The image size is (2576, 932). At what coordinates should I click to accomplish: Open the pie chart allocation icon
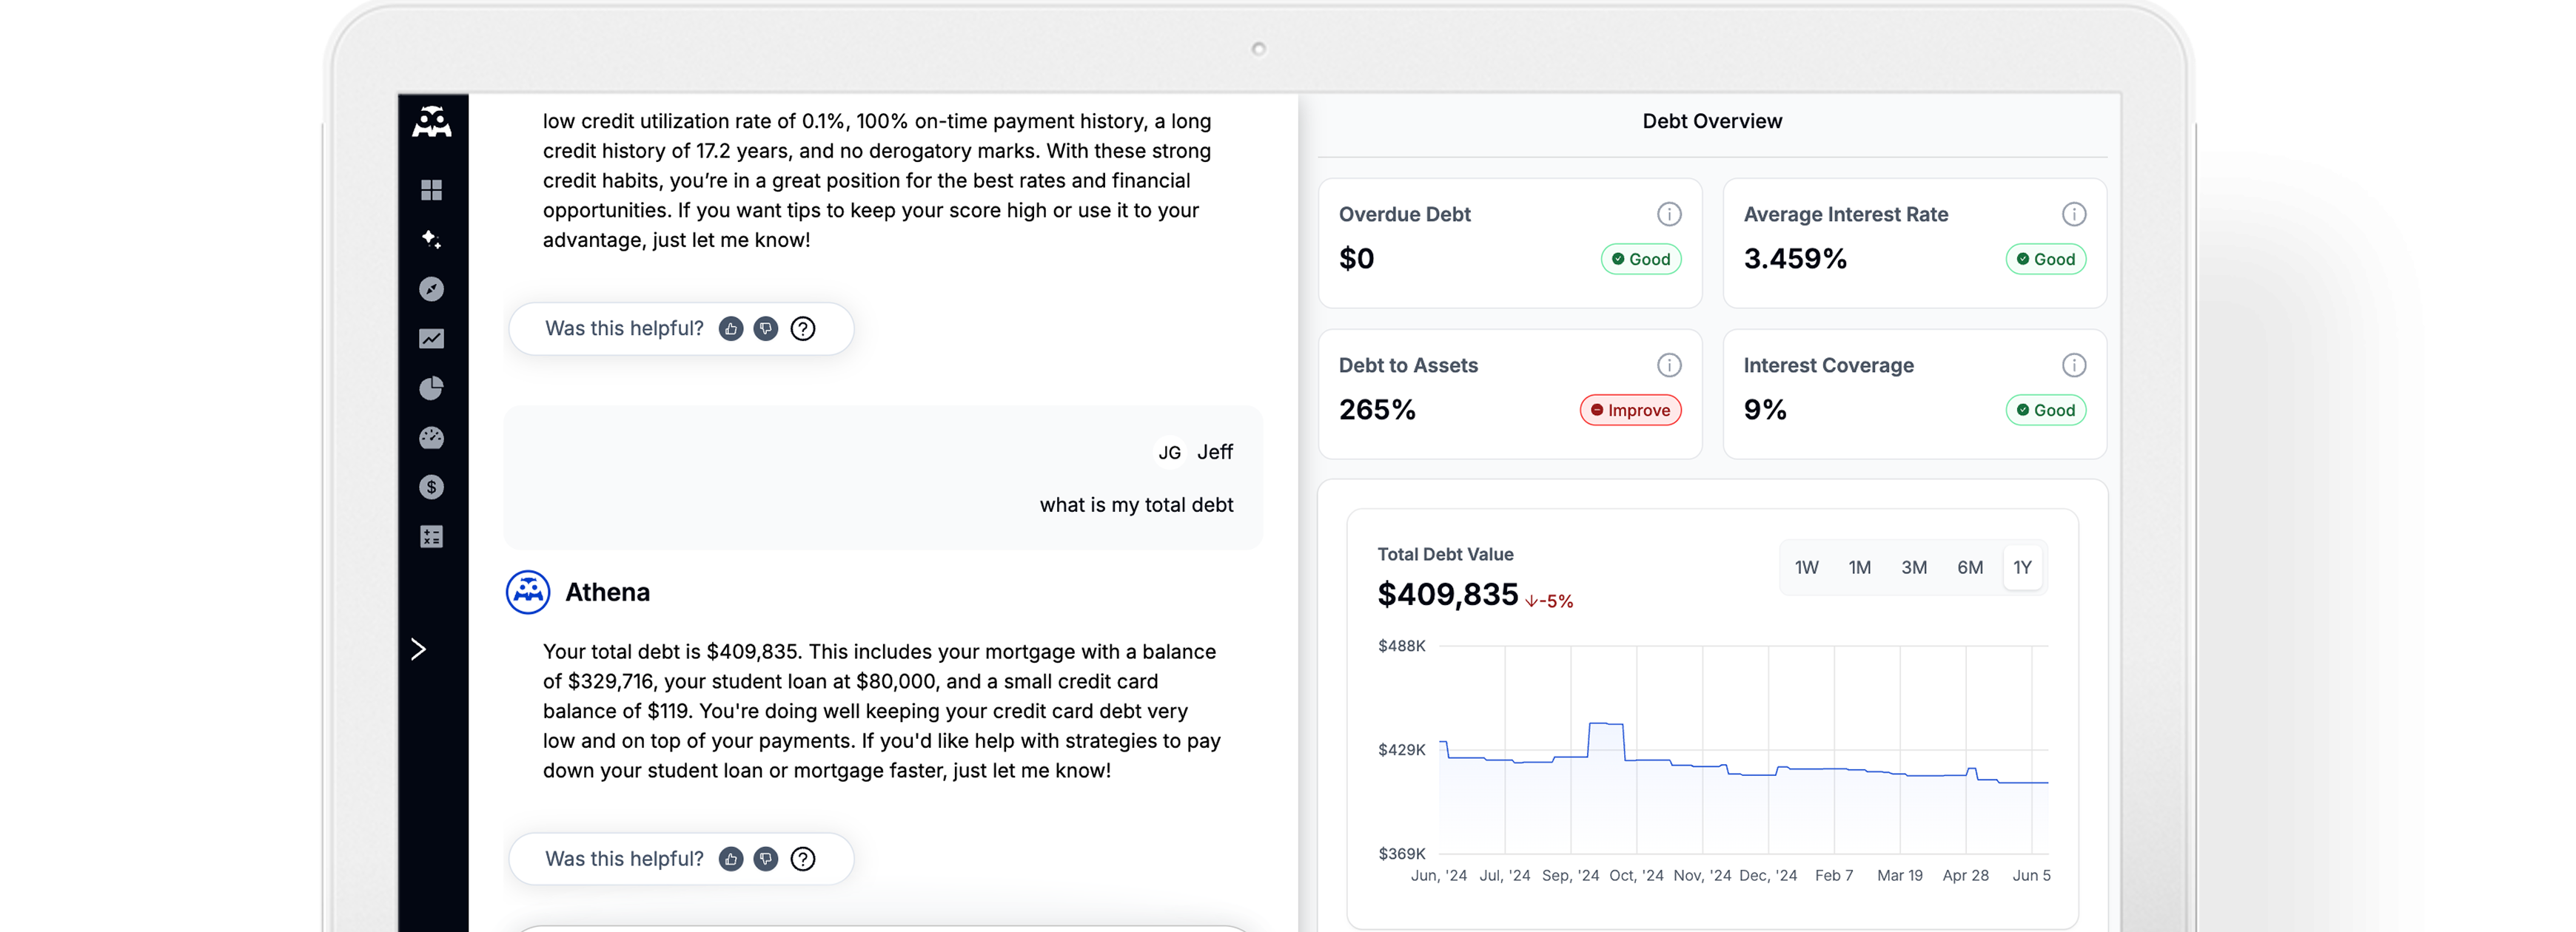coord(432,388)
